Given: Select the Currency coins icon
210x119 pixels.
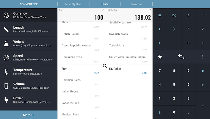Looking at the screenshot, I should click(x=6, y=15).
